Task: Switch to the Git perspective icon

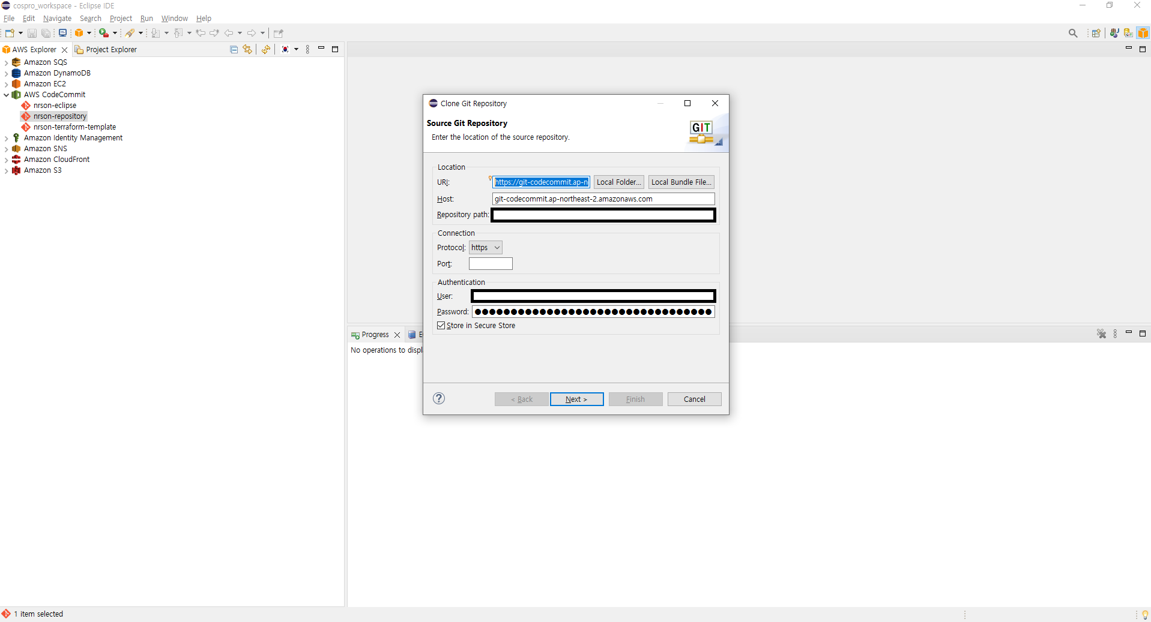Action: pos(1129,33)
